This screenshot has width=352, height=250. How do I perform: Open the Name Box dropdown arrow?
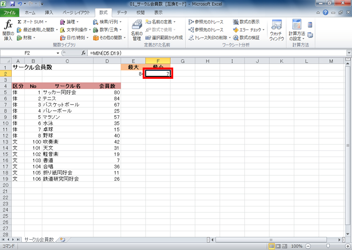pyautogui.click(x=58, y=53)
